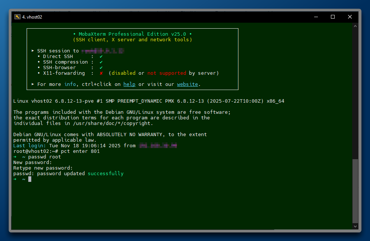Click the scrollbar up arrow
This screenshot has width=370, height=241.
[355, 26]
